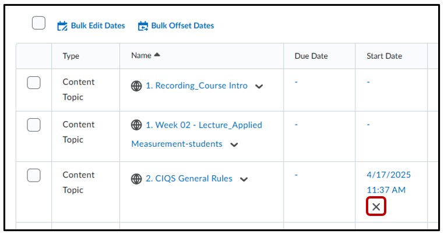444x234 pixels.
Task: Open dropdown chevron after Measurement-students
Action: coord(234,144)
